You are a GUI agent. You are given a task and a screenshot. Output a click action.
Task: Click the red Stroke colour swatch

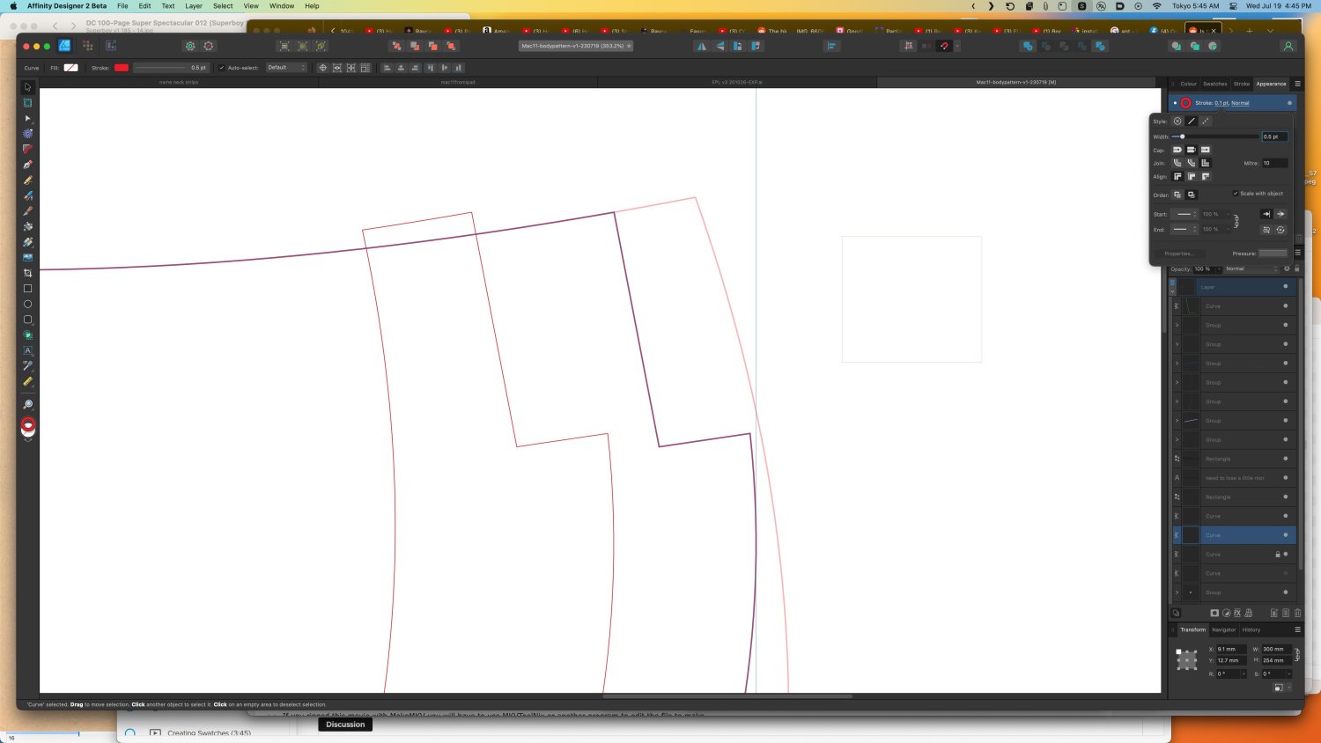coord(122,68)
